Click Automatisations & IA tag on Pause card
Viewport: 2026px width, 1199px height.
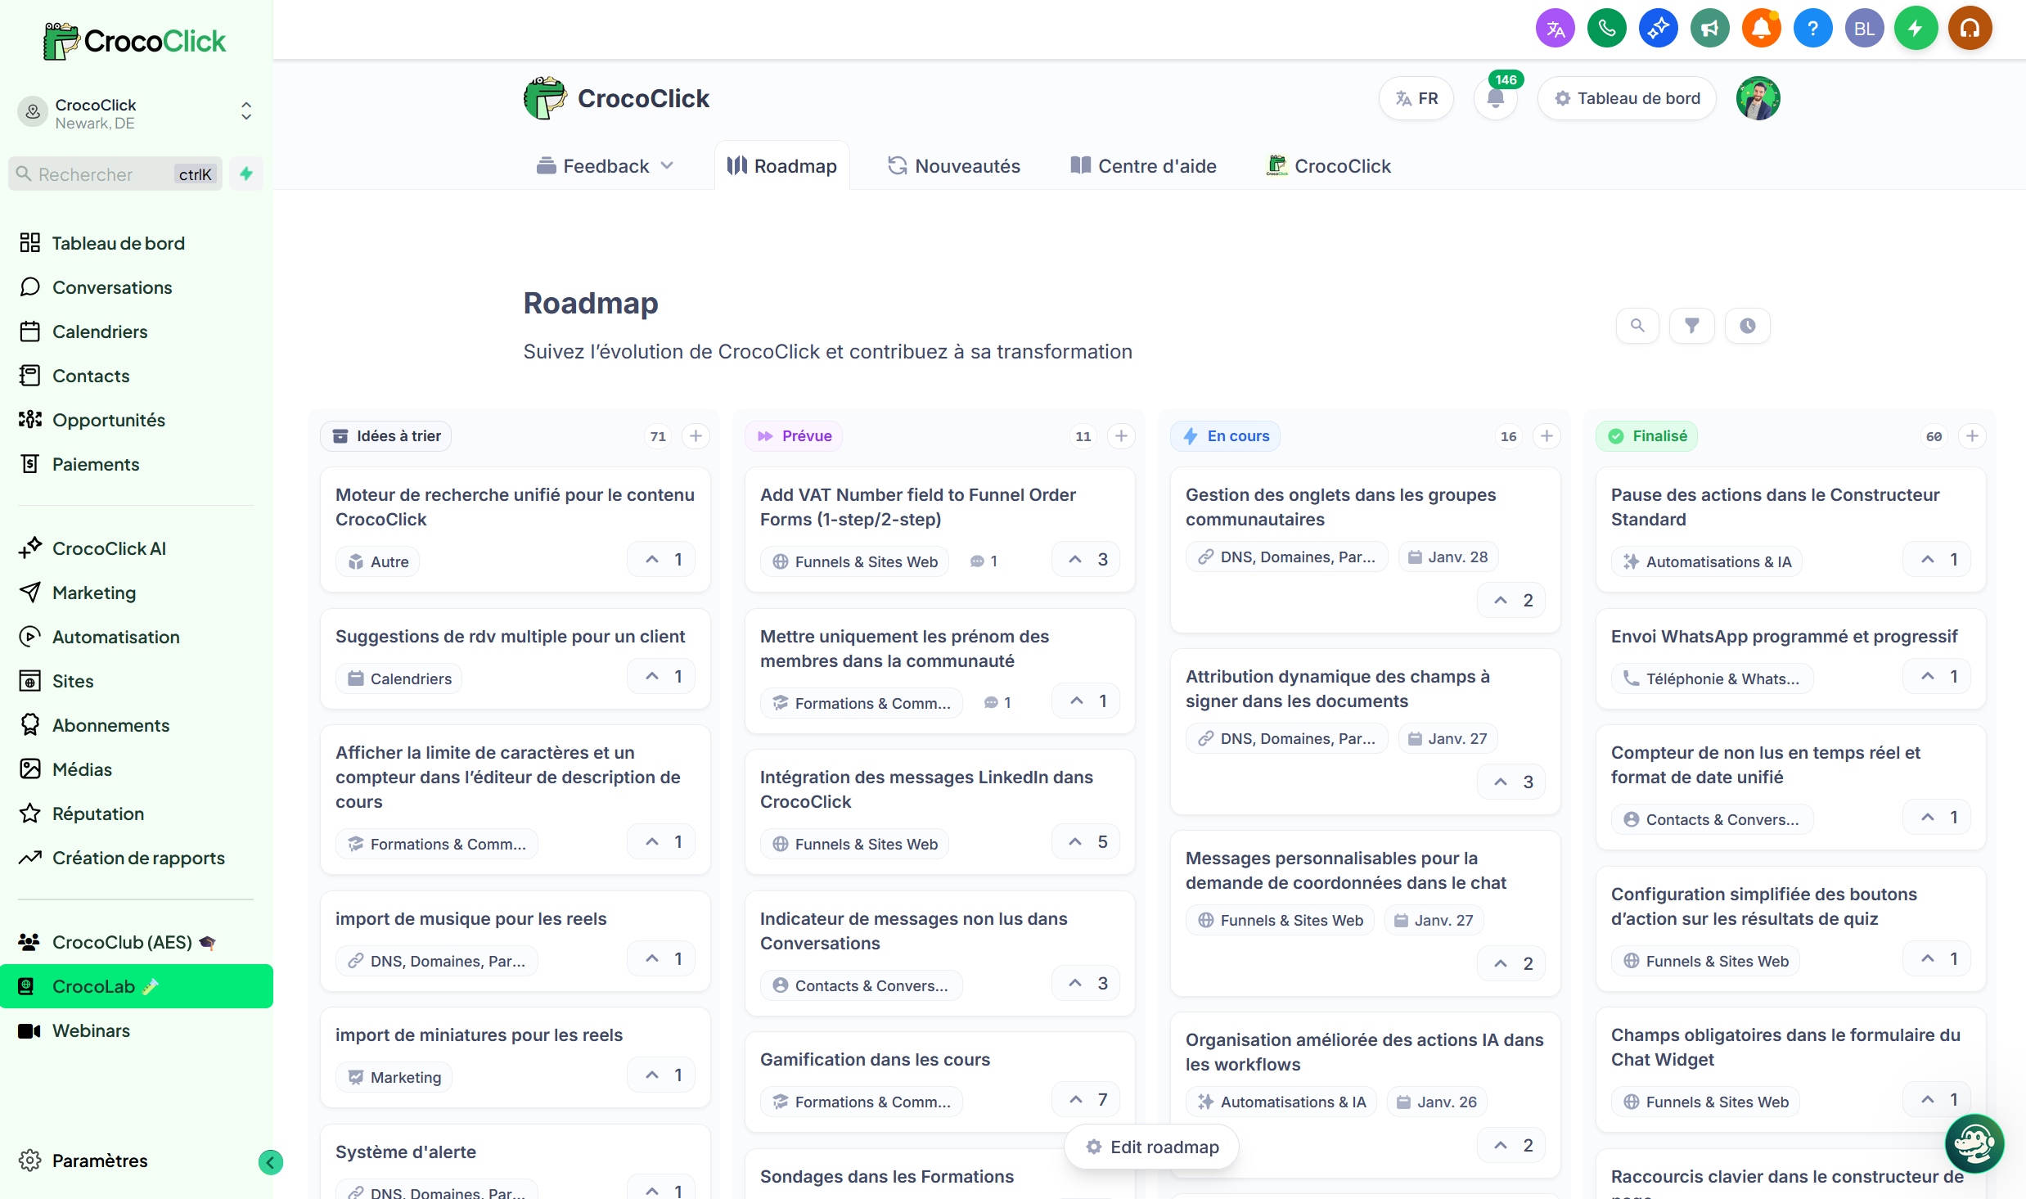point(1707,561)
